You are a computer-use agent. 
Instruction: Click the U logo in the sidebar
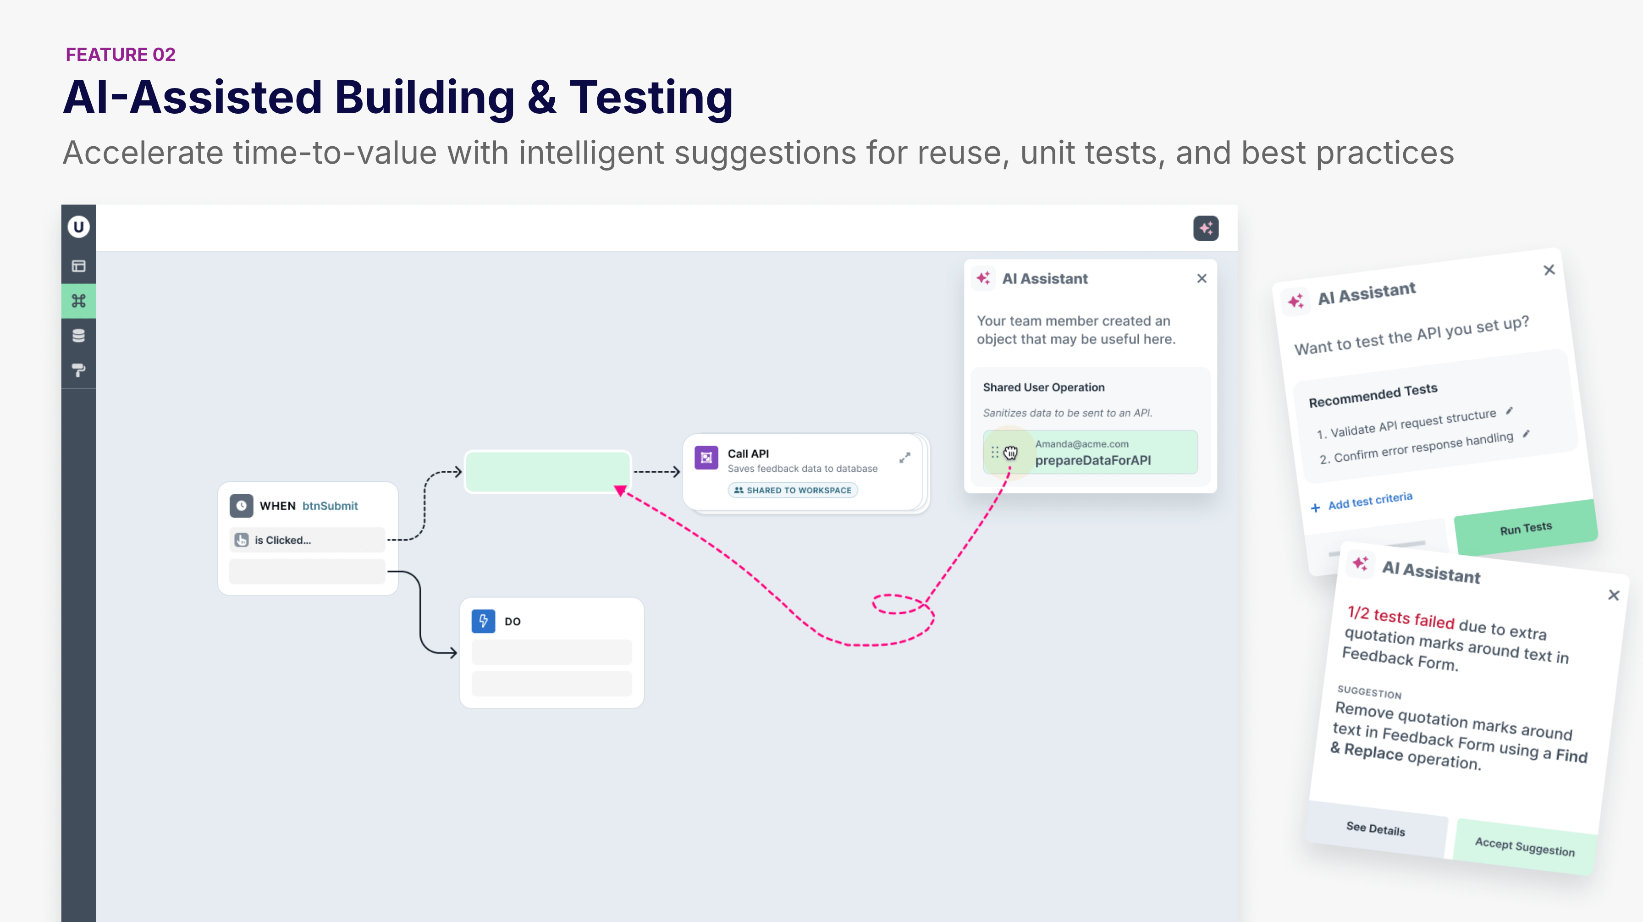click(x=78, y=226)
